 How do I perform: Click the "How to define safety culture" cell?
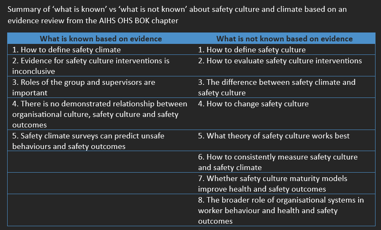pos(252,50)
